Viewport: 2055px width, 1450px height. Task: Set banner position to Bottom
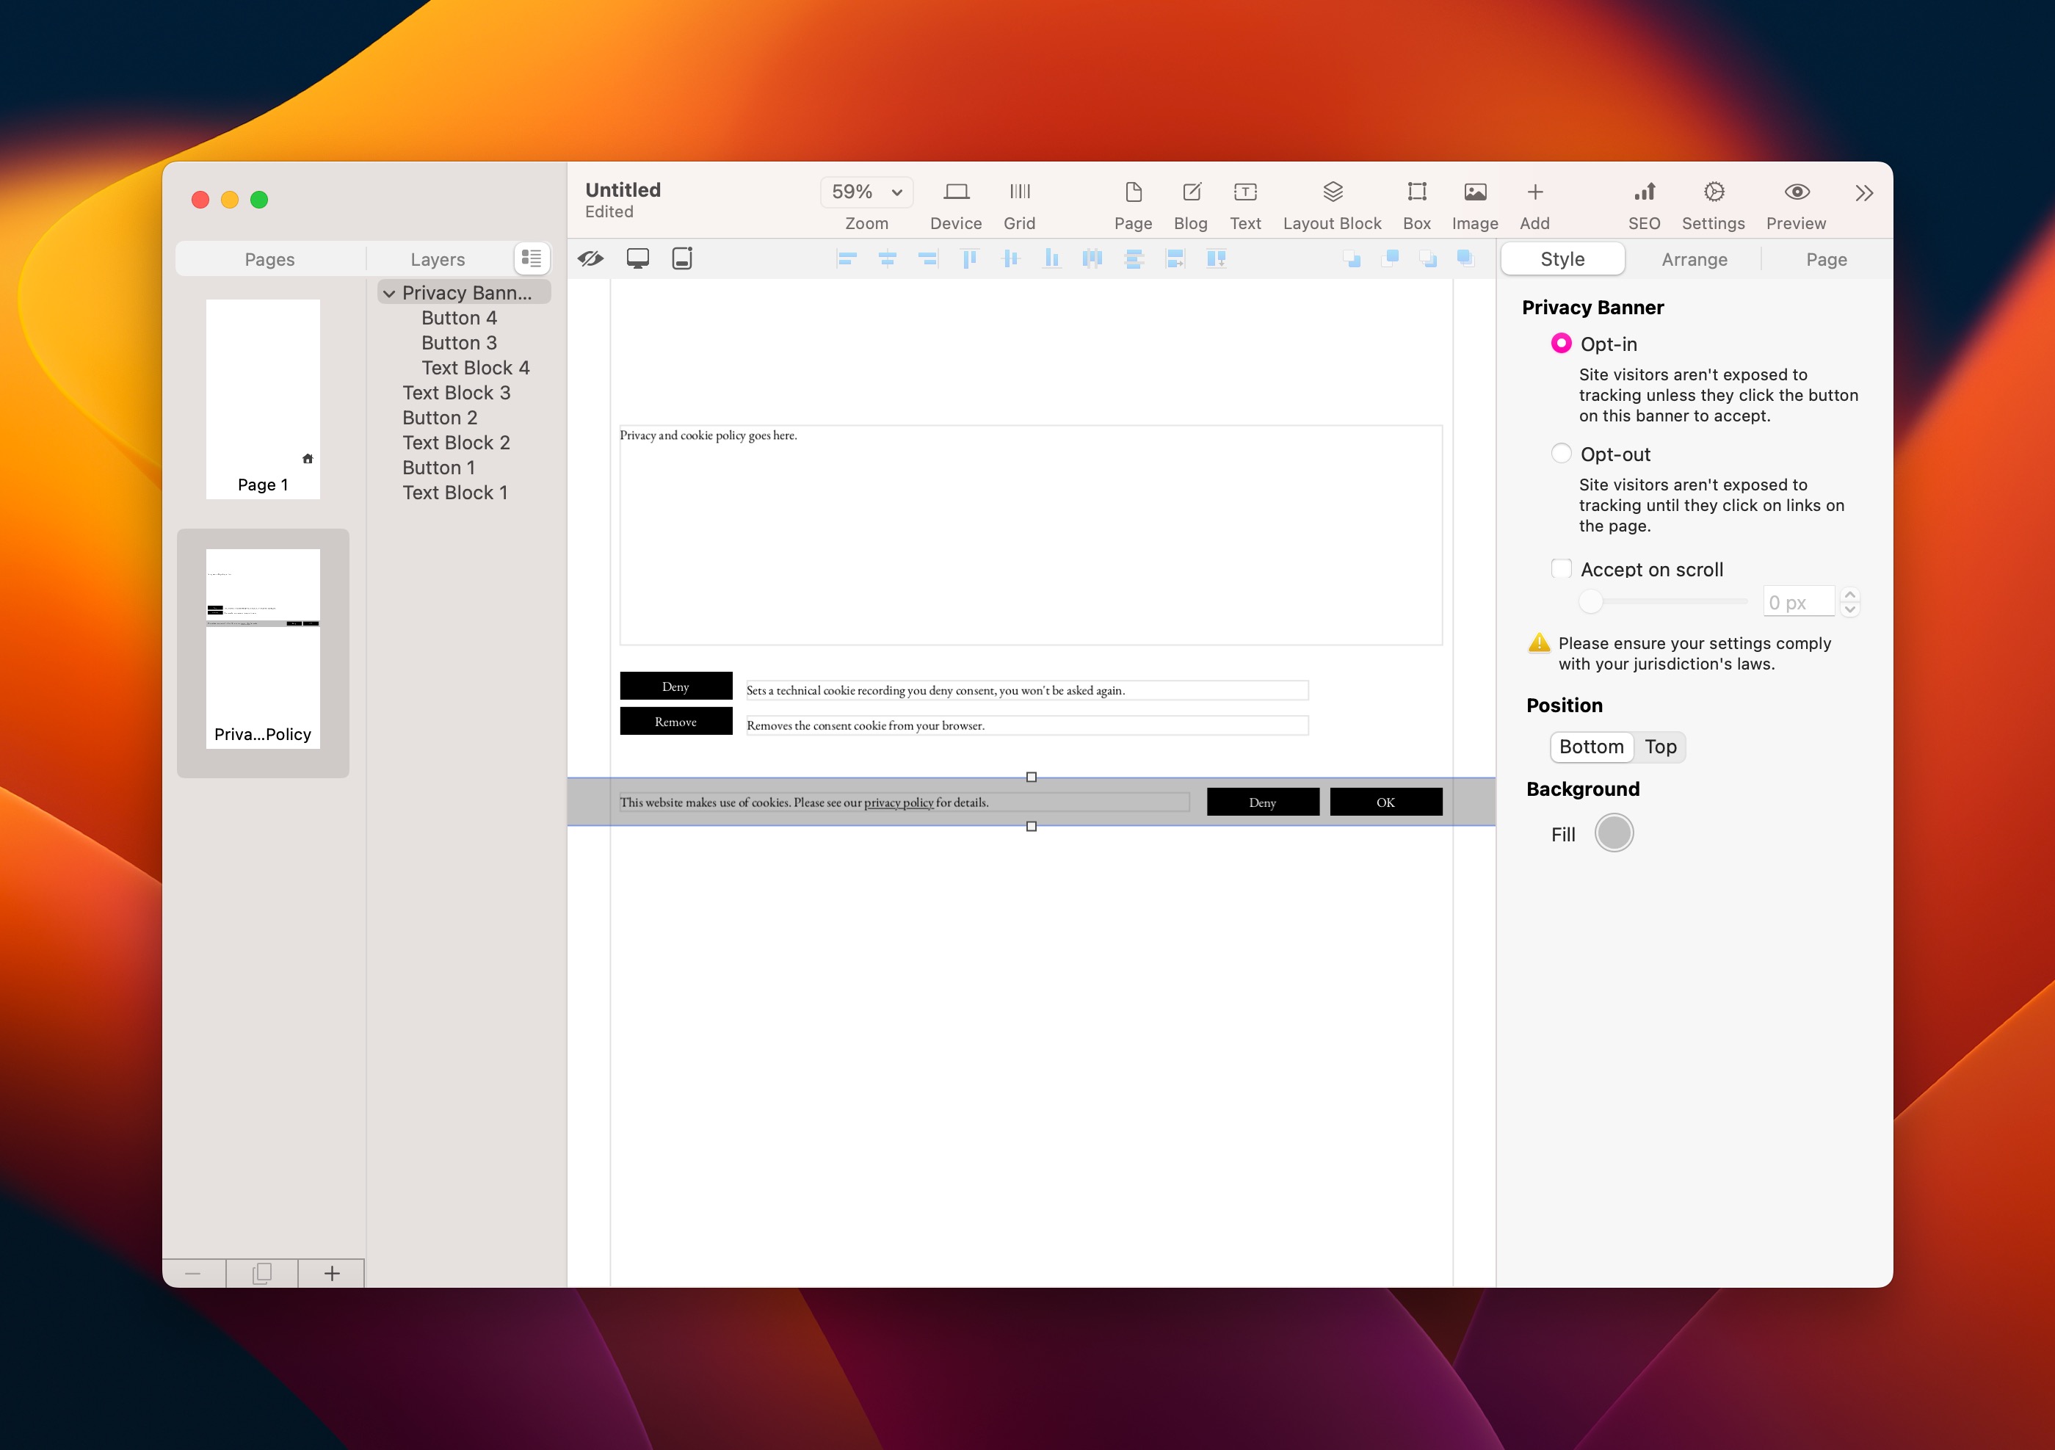[x=1592, y=747]
